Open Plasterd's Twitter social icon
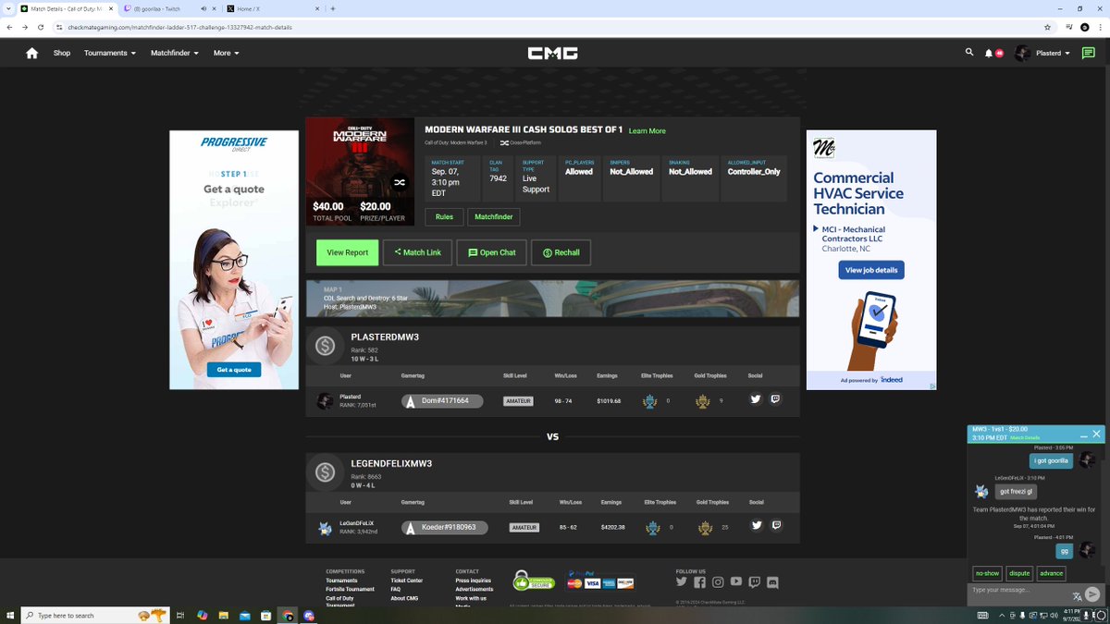This screenshot has width=1110, height=624. pos(755,400)
